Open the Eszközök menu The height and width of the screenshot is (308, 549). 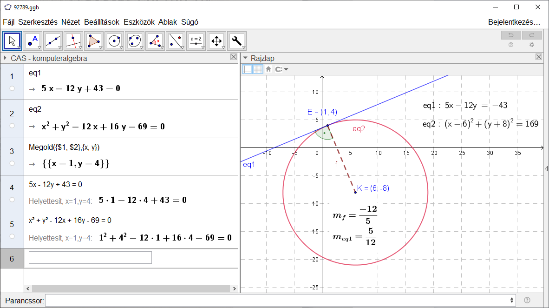[139, 22]
